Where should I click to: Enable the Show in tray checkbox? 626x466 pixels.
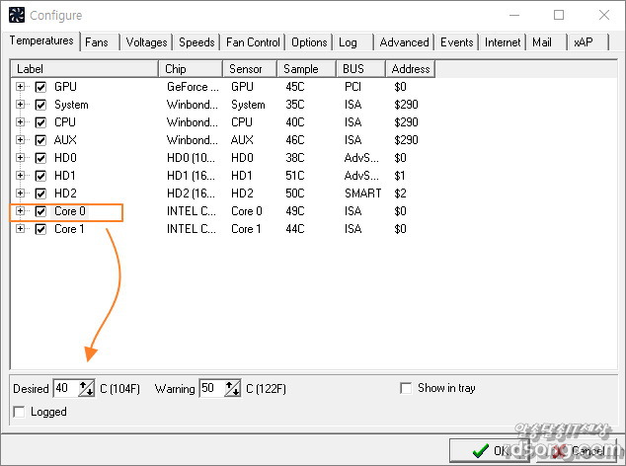(406, 388)
